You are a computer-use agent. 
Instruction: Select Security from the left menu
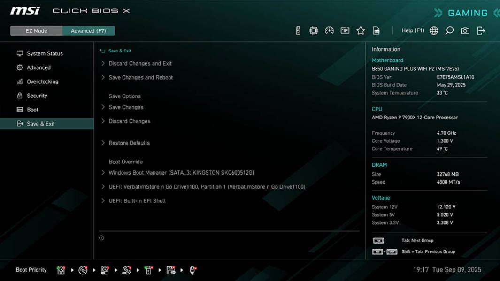pos(37,96)
